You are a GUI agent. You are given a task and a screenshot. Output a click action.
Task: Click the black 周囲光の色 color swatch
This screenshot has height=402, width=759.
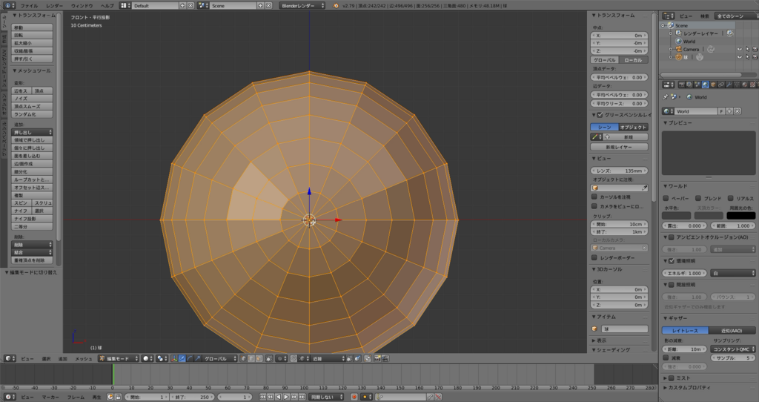point(740,215)
